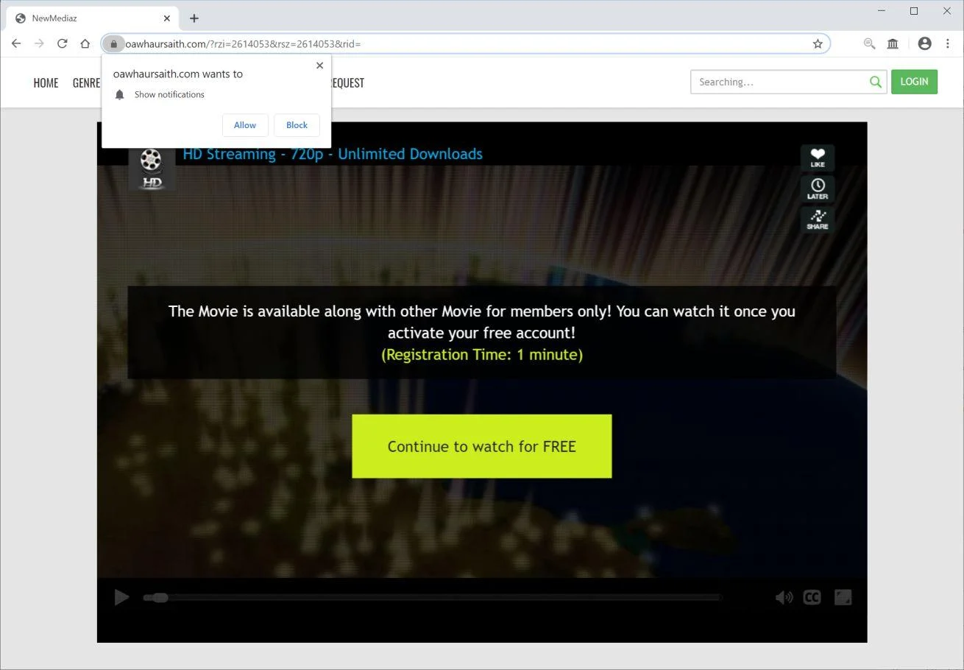964x670 pixels.
Task: Switch the video to fullscreen
Action: tap(843, 597)
